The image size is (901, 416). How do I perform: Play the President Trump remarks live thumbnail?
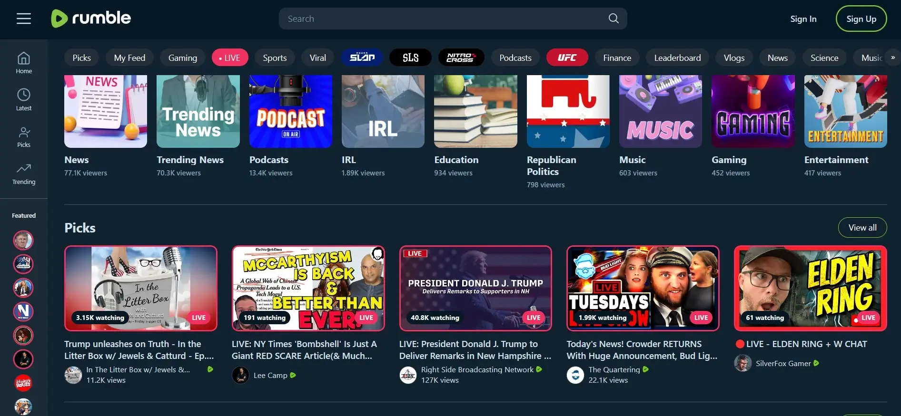tap(475, 288)
